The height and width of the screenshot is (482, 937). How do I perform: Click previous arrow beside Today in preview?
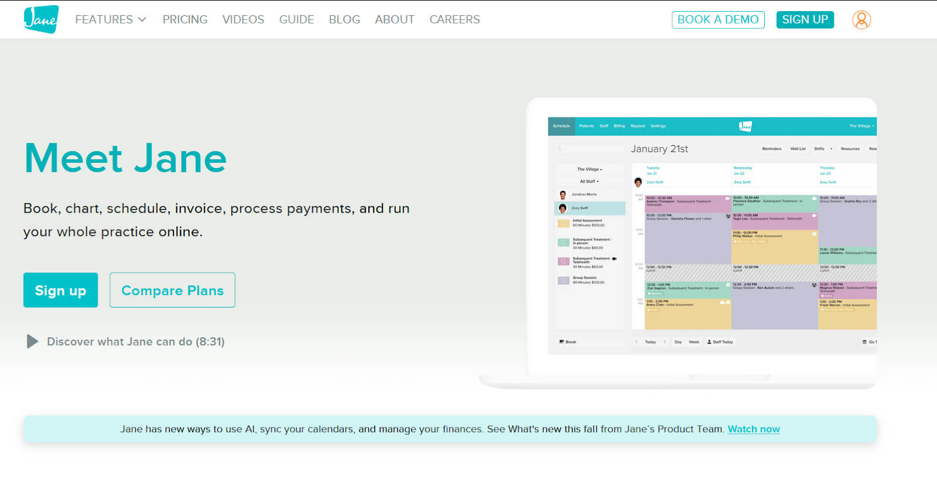coord(637,342)
